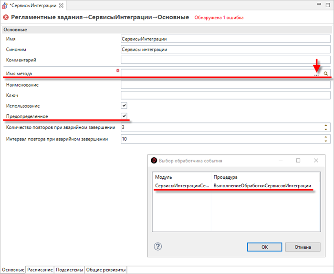The width and height of the screenshot is (334, 274).
Task: Increase Количество повторов при аварийном завершении value
Action: coord(326,125)
